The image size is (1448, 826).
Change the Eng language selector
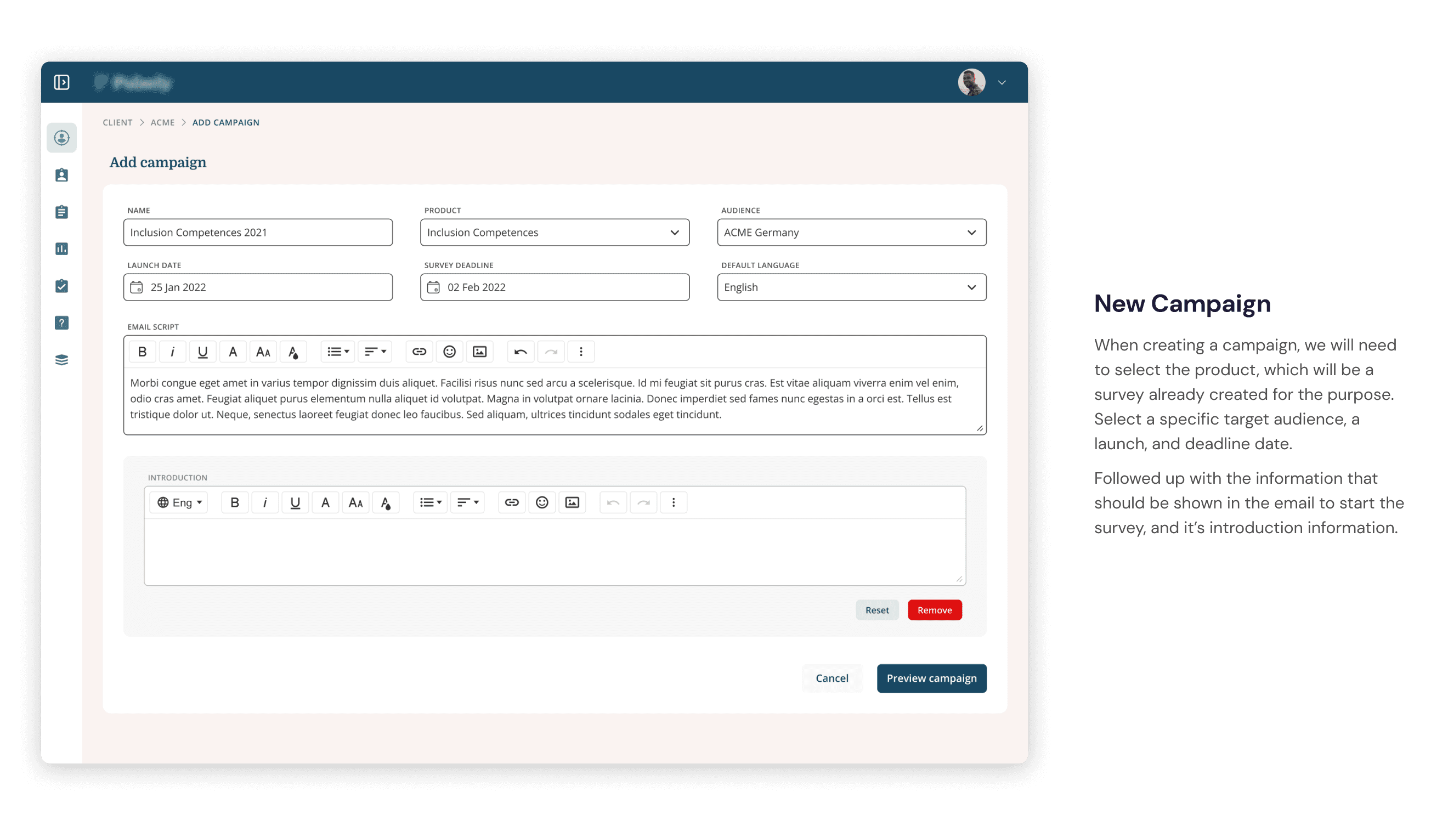click(179, 502)
